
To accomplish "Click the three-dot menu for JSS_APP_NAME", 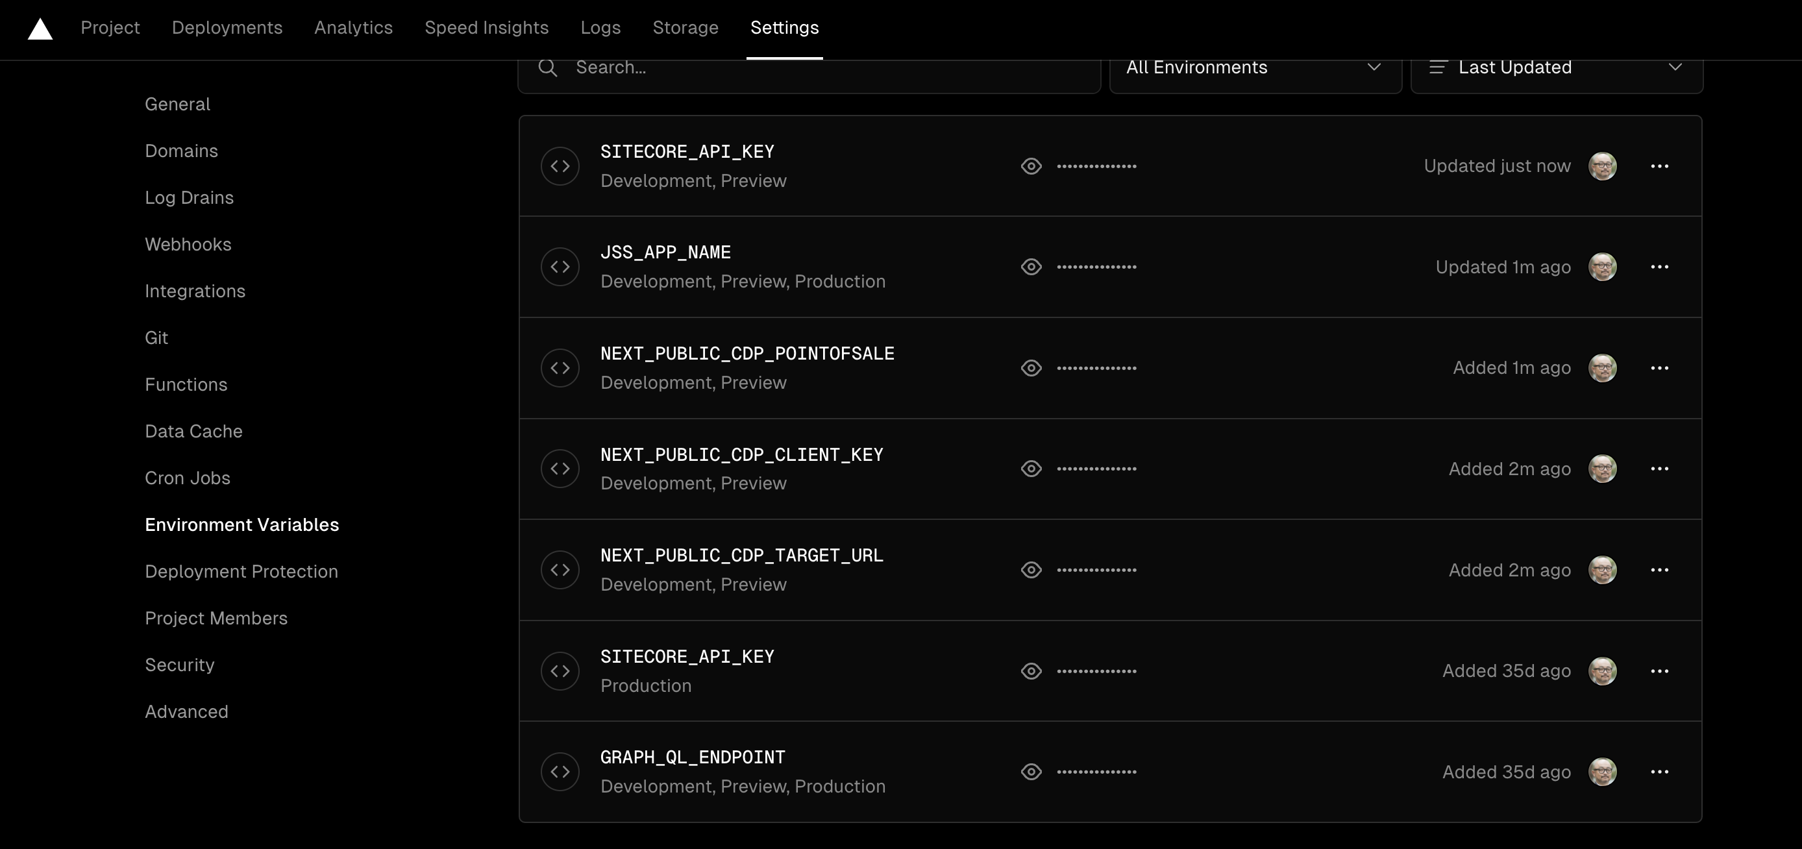I will 1659,267.
